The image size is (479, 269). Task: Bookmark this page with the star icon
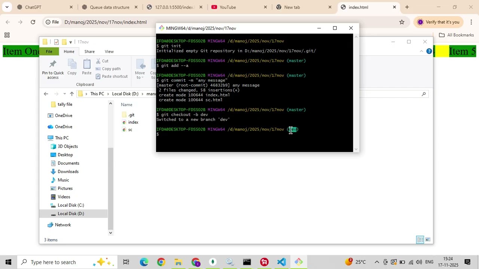coord(402,22)
